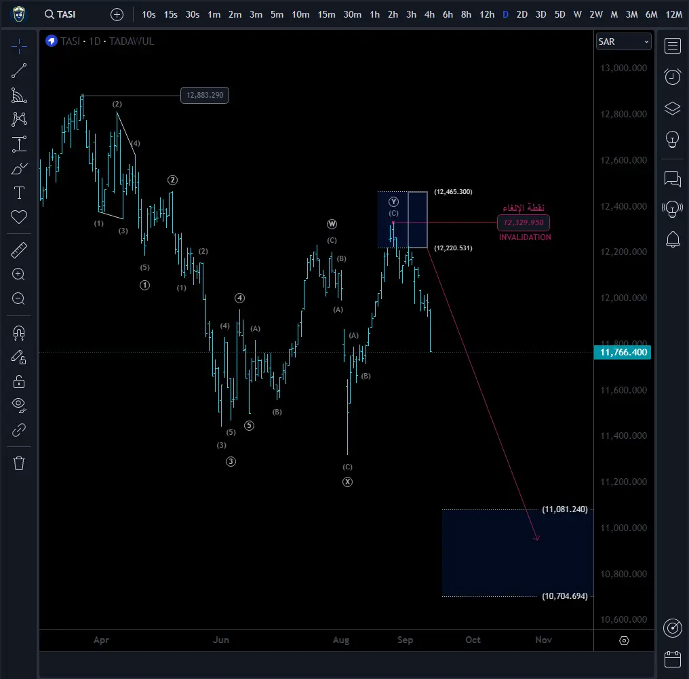The image size is (689, 679).
Task: Select the 3M timeframe
Action: point(631,14)
